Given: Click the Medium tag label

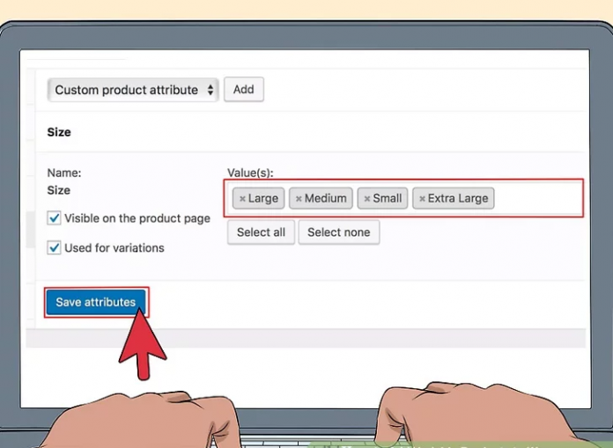Looking at the screenshot, I should (x=326, y=198).
